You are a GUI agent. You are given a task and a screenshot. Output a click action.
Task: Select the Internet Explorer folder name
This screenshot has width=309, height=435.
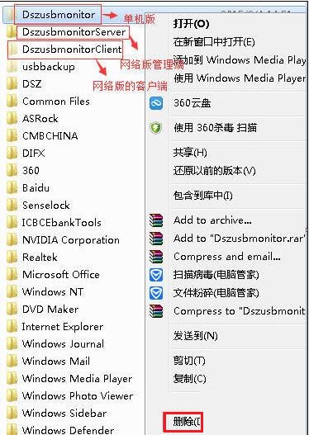tap(63, 327)
